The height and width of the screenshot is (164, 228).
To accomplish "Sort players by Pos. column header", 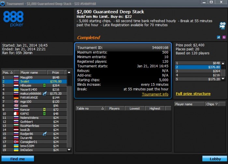I will pyautogui.click(x=8, y=72).
